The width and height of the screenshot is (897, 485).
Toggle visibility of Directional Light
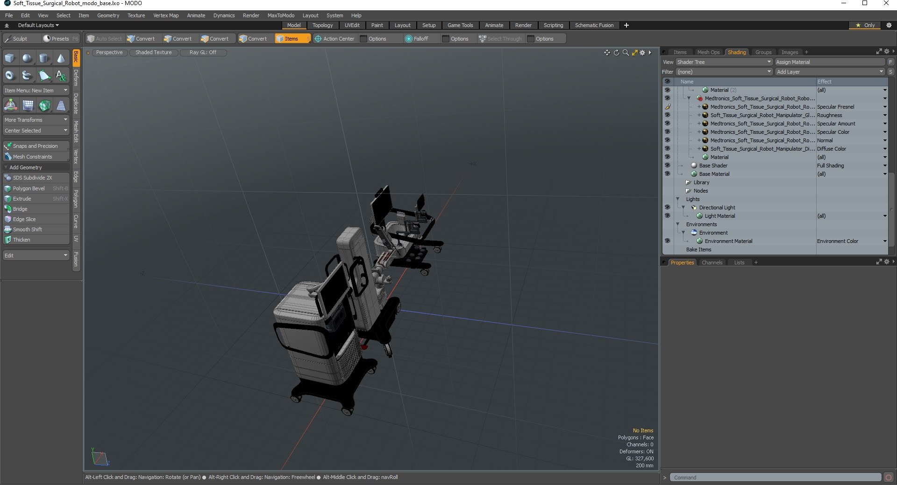tap(667, 208)
